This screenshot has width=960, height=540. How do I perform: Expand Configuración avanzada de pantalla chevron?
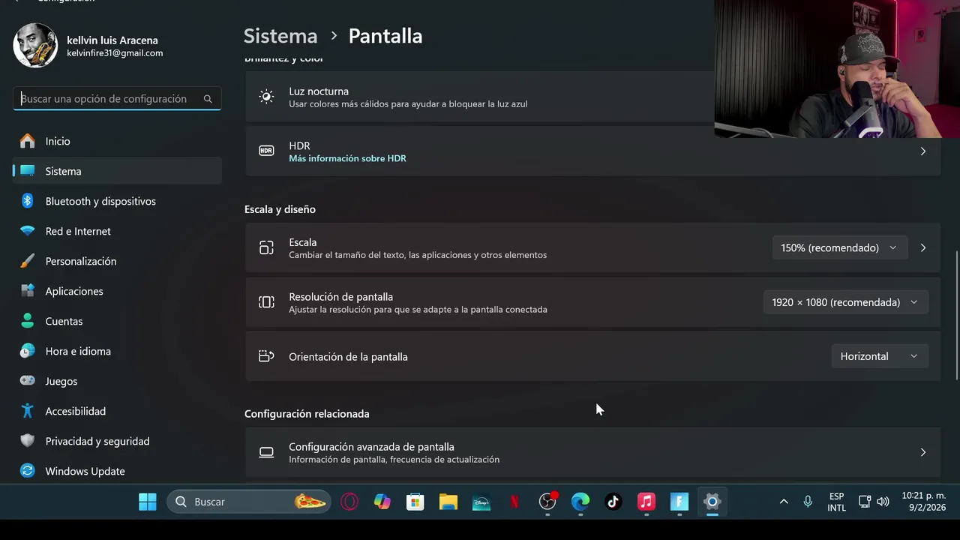[923, 452]
